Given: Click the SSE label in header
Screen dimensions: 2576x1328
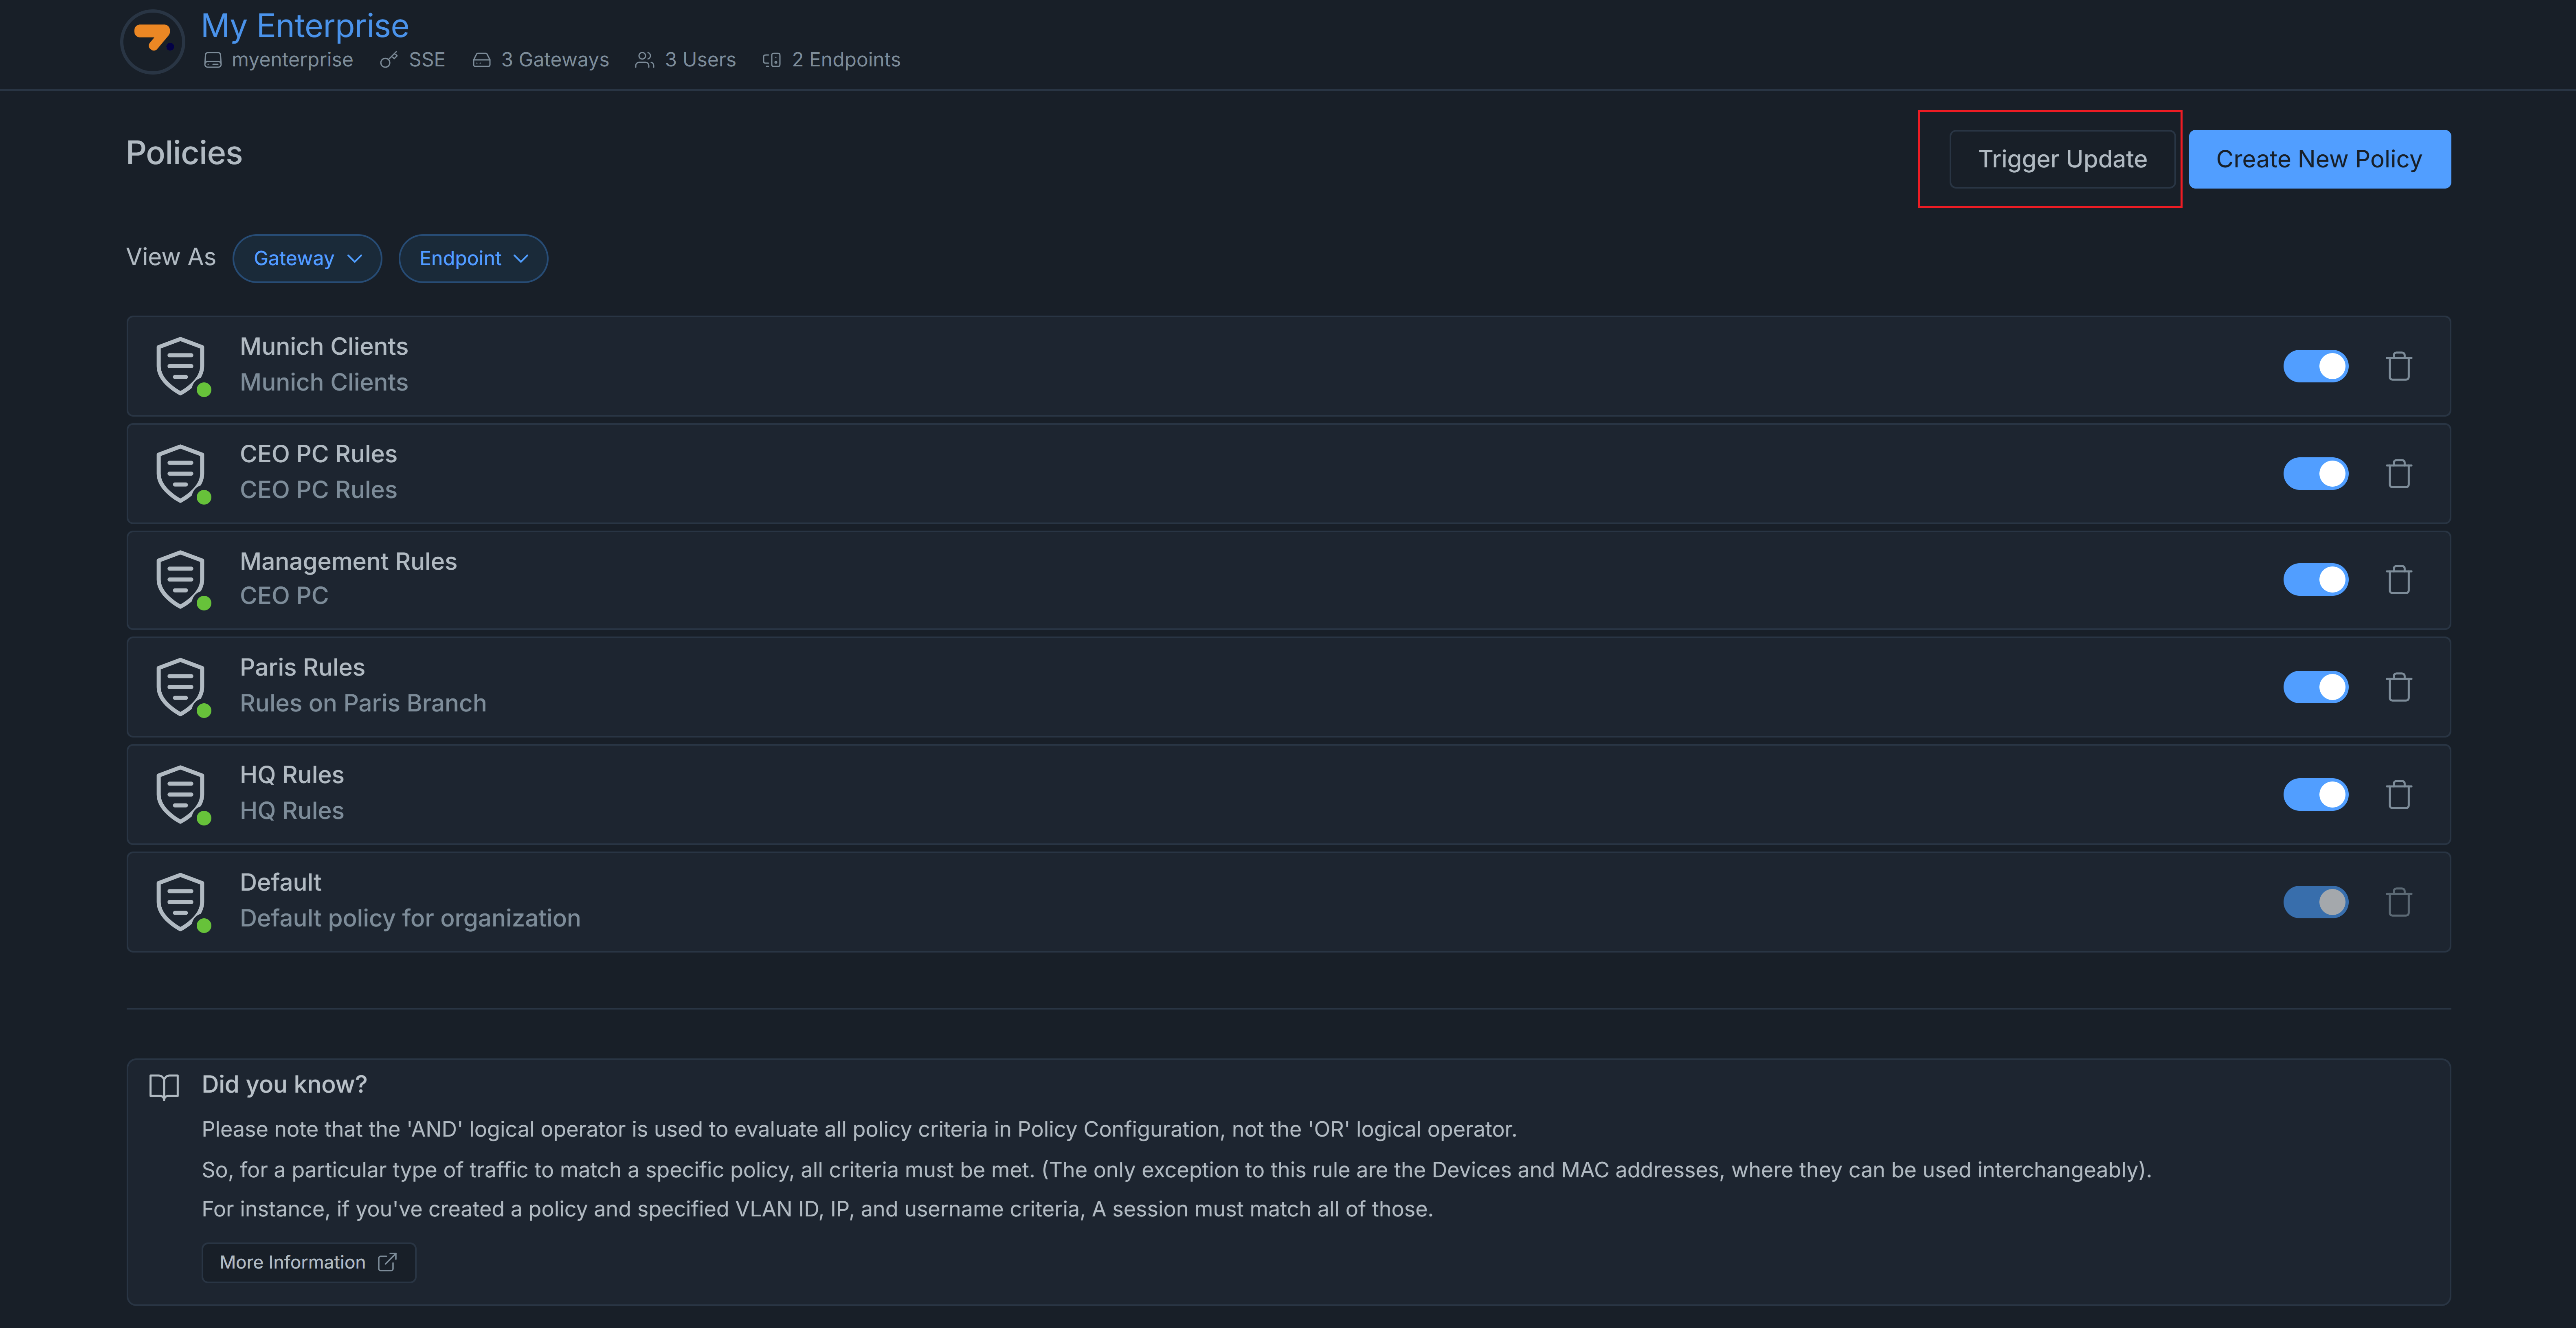Looking at the screenshot, I should click(x=427, y=60).
